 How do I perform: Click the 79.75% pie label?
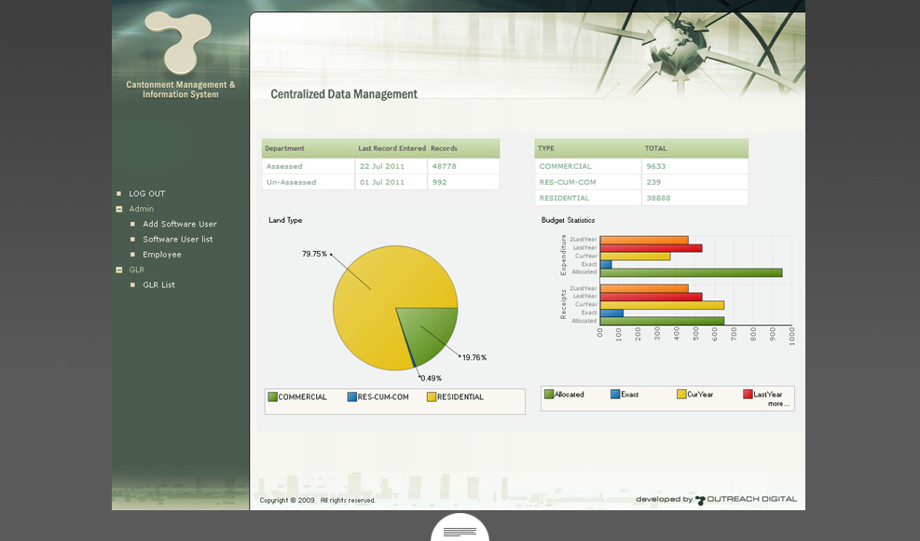(x=314, y=254)
